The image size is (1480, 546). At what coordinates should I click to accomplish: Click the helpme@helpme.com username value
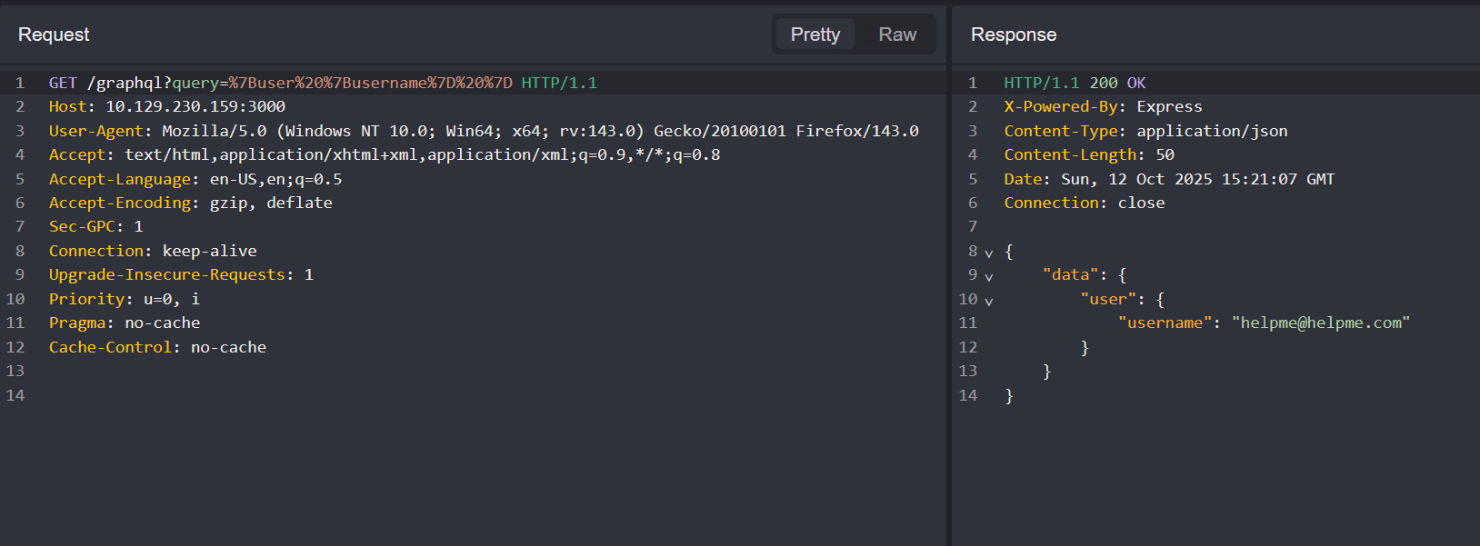1320,323
